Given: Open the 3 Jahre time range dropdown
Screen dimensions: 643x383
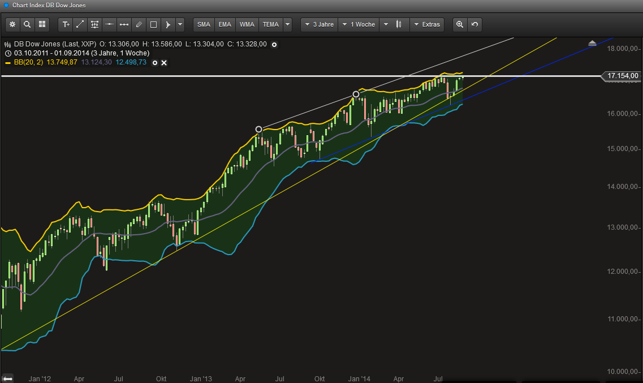Looking at the screenshot, I should coord(320,24).
